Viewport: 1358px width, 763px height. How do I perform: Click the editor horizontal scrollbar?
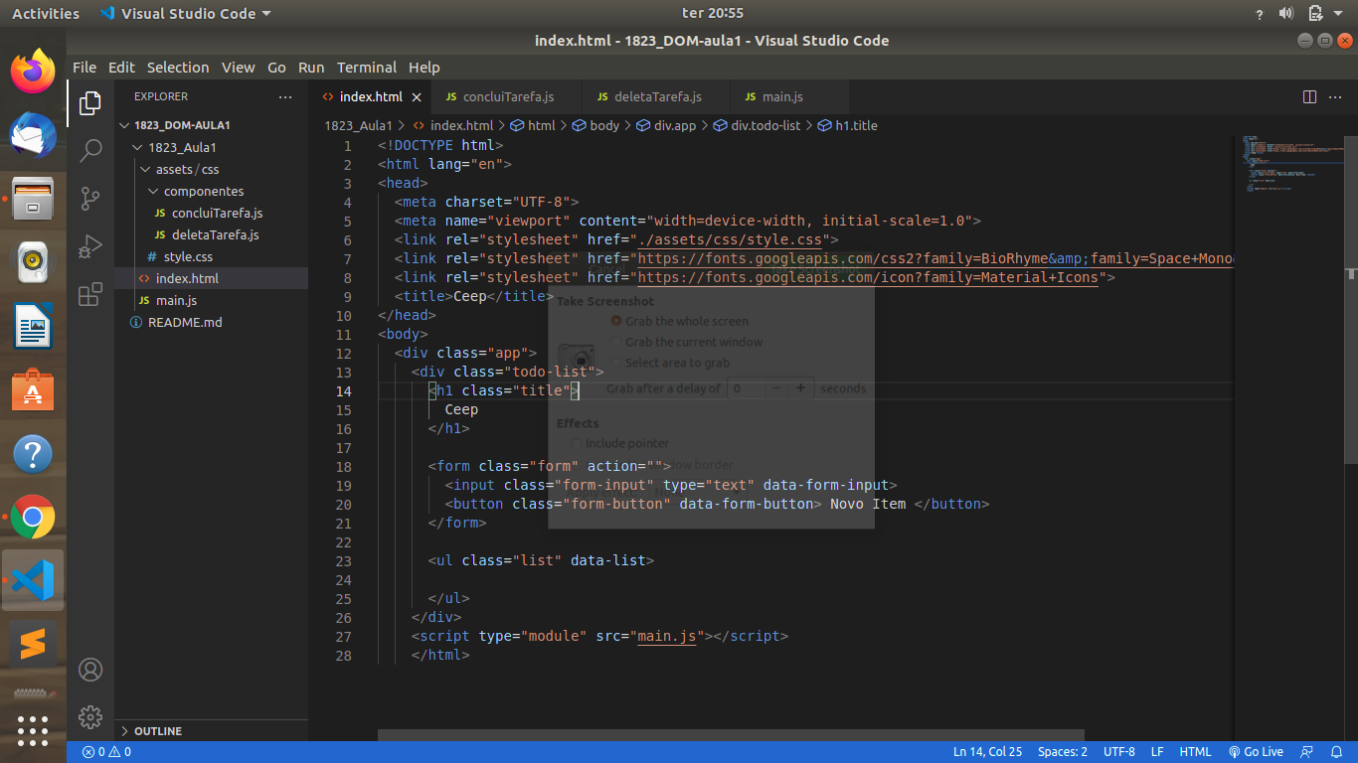(731, 735)
